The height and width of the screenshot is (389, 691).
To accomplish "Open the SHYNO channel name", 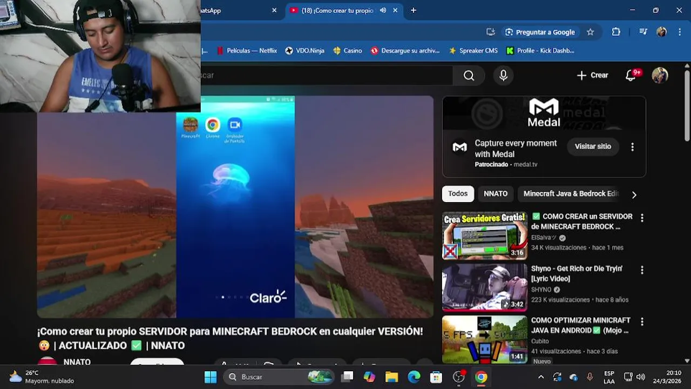I will pos(541,290).
